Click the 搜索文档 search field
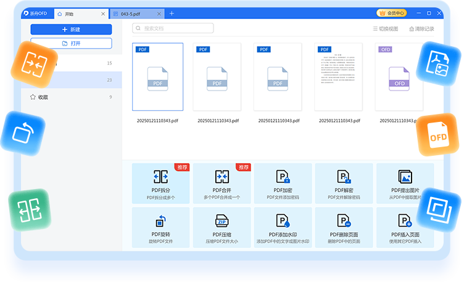The image size is (464, 282). [x=173, y=28]
